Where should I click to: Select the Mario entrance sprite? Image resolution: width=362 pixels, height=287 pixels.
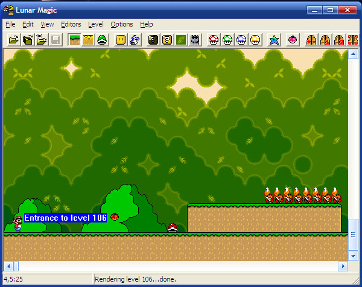coord(17,224)
